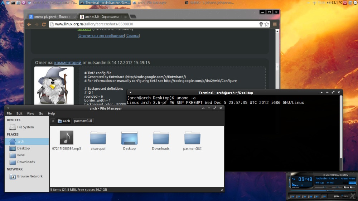Switch to the arch v.3.0 Скриншоты tab
Screen dimensions: 358x201
(x=102, y=17)
